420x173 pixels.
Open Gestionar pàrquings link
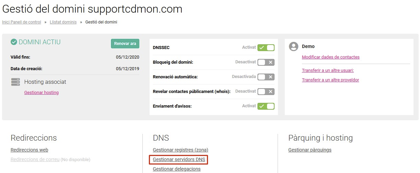click(x=310, y=150)
